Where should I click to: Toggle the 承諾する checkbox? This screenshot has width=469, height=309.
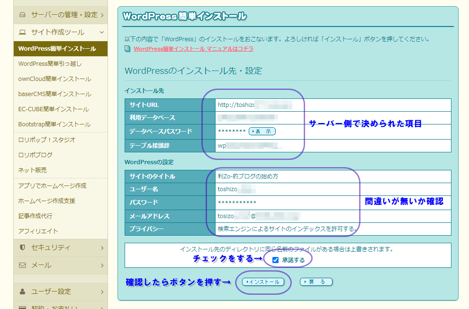point(275,260)
